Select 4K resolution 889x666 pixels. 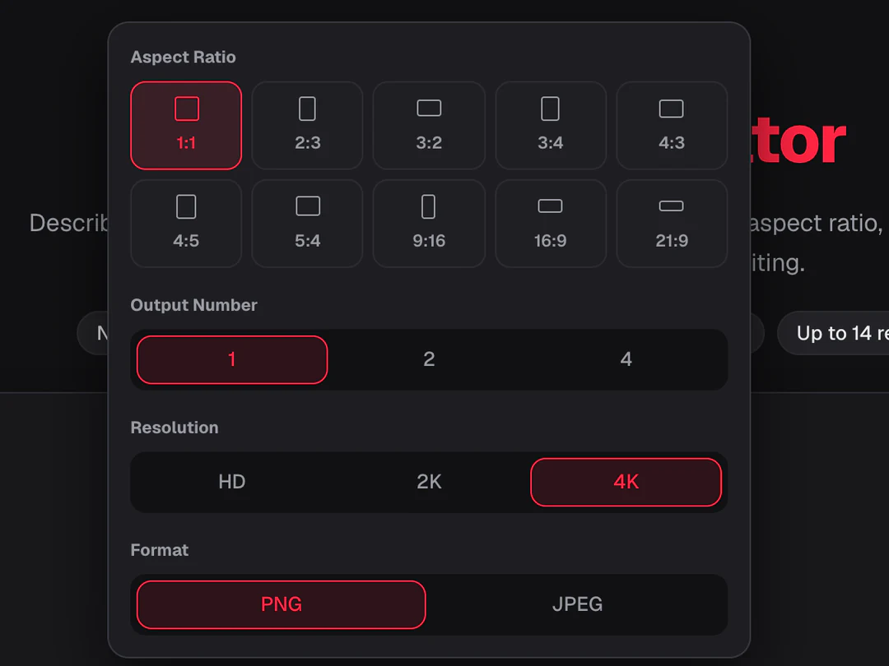click(626, 482)
